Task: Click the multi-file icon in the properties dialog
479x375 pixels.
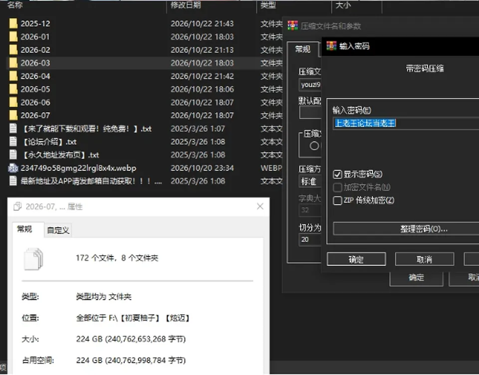Action: [33, 259]
